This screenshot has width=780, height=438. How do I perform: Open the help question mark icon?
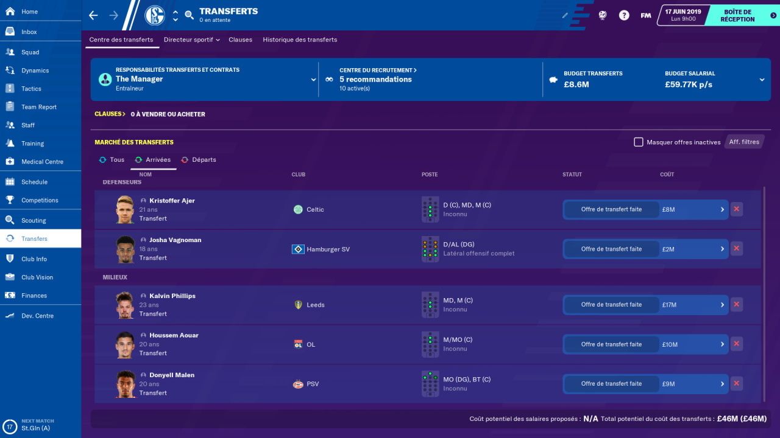[624, 15]
